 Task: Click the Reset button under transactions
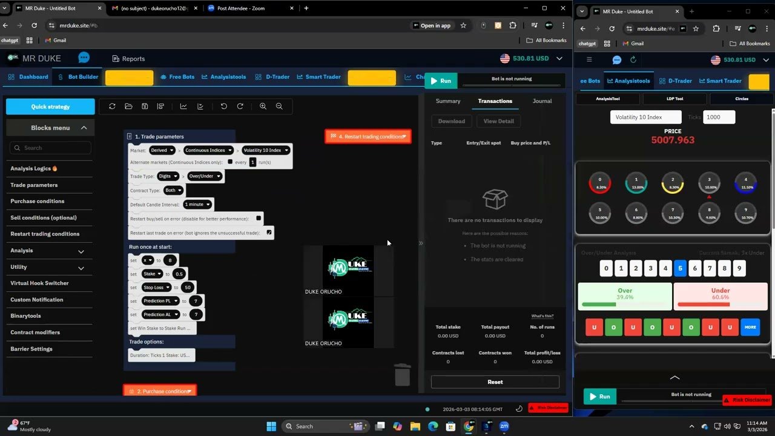tap(495, 382)
